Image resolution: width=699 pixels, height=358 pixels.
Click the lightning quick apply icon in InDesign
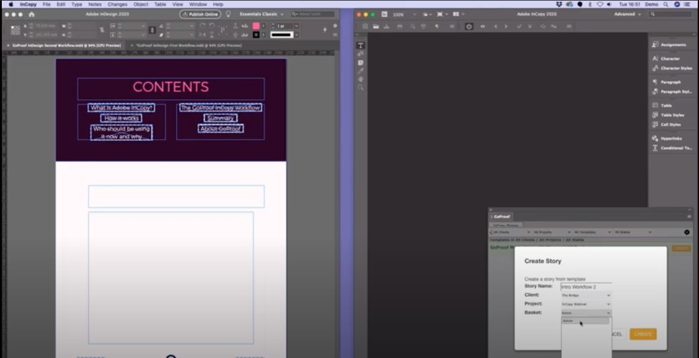pyautogui.click(x=324, y=30)
